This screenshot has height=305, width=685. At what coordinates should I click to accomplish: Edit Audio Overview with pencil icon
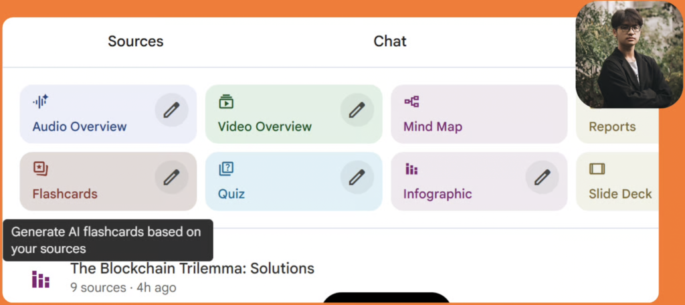pos(172,110)
